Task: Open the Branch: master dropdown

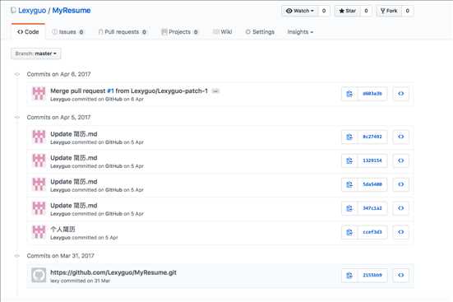Action: (36, 53)
